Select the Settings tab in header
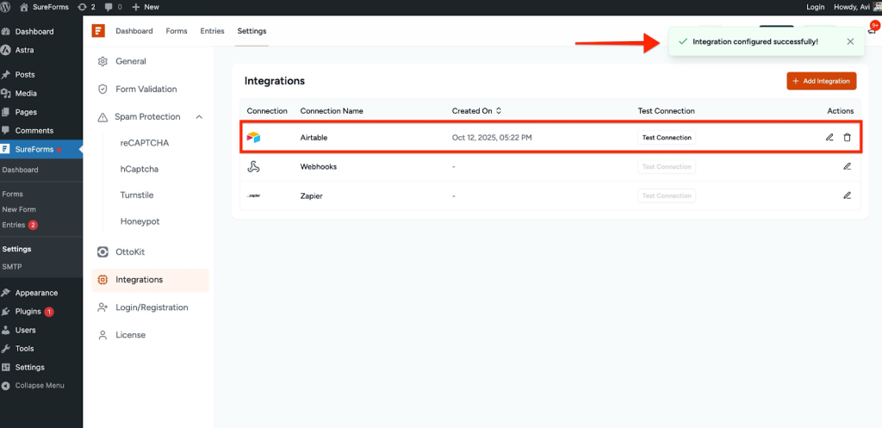Screen dimensions: 882x428 (x=252, y=31)
